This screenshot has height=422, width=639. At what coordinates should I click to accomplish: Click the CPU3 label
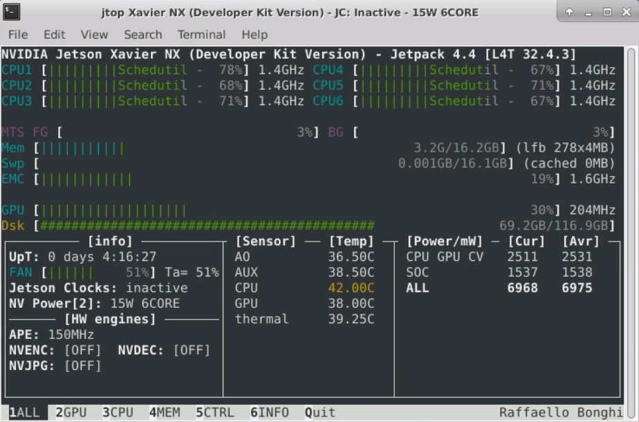(x=17, y=101)
